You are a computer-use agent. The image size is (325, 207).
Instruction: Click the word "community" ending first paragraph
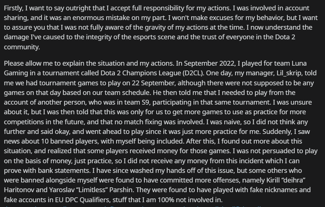coord(21,47)
